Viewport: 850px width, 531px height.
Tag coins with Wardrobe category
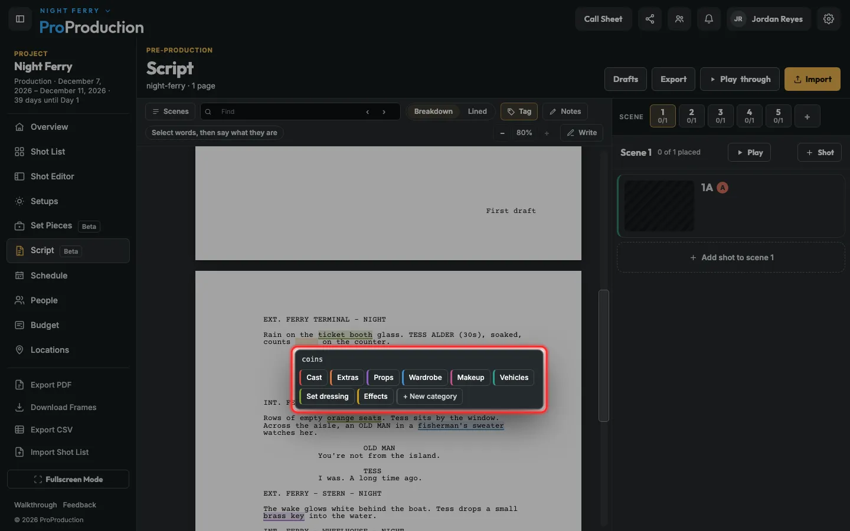[x=425, y=378]
